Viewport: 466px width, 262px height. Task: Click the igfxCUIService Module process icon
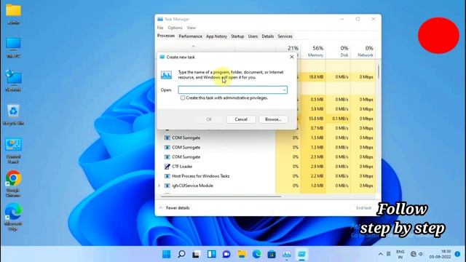(x=167, y=186)
